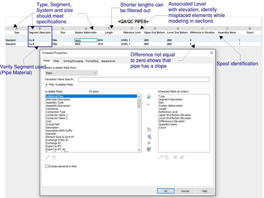The height and width of the screenshot is (198, 264).
Task: Click the Assembly Name column header in schedule
Action: tap(227, 33)
